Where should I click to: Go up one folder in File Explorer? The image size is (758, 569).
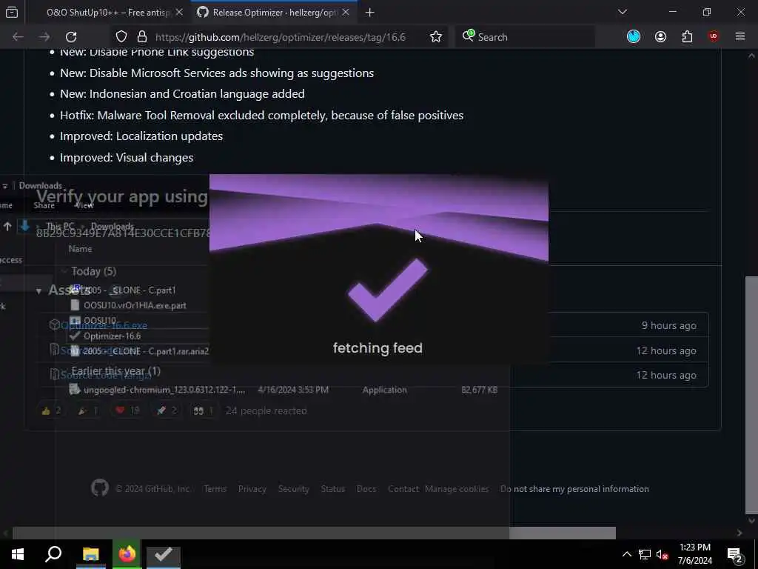pyautogui.click(x=7, y=226)
